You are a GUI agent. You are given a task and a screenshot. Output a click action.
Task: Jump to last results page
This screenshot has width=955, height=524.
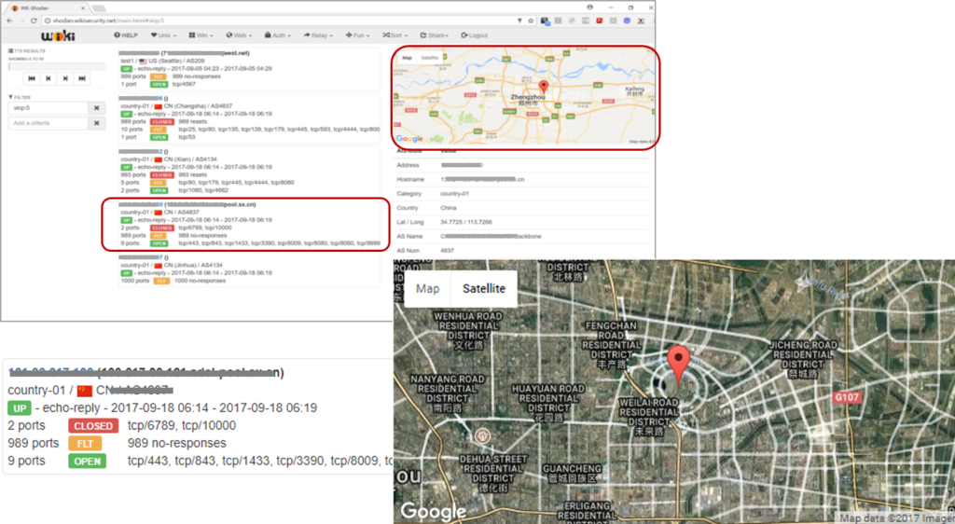point(83,79)
